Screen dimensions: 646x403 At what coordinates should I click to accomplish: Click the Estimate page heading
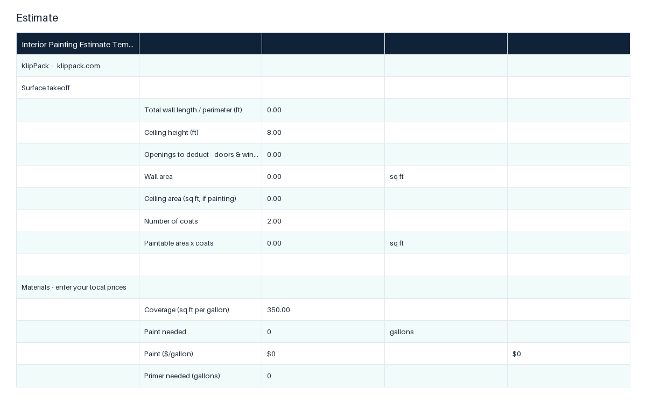point(37,18)
